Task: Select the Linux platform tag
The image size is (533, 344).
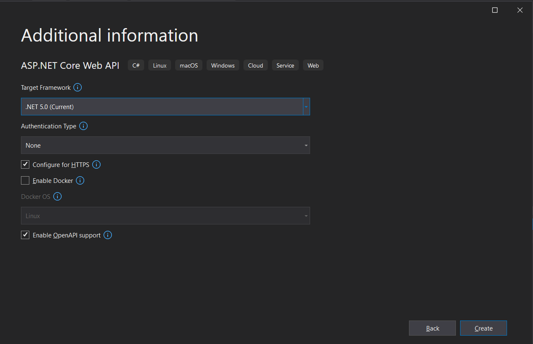Action: (x=159, y=65)
